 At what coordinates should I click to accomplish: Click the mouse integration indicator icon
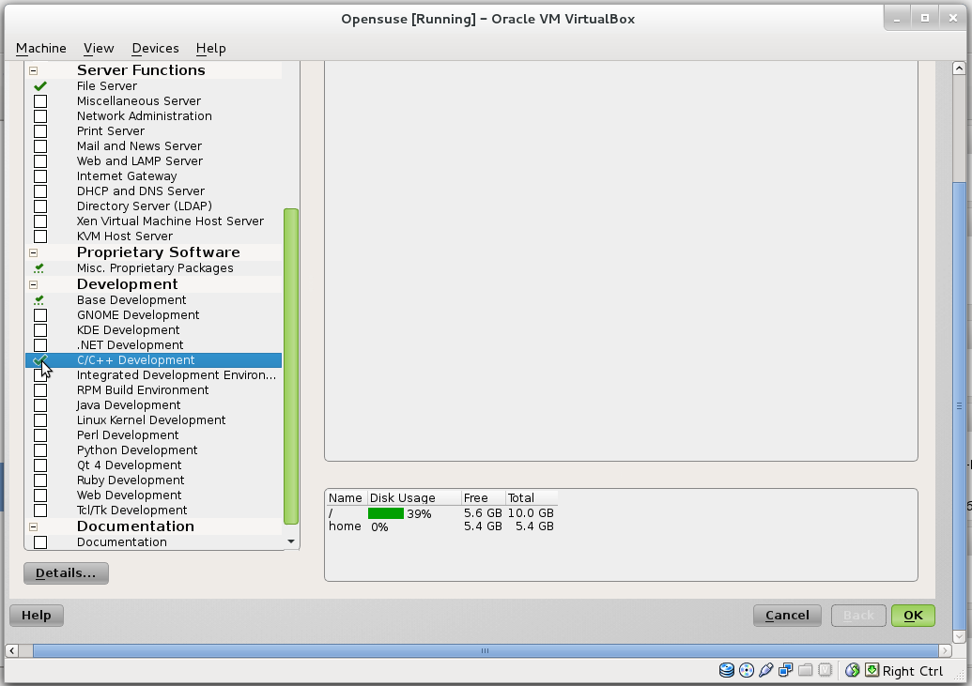[852, 670]
